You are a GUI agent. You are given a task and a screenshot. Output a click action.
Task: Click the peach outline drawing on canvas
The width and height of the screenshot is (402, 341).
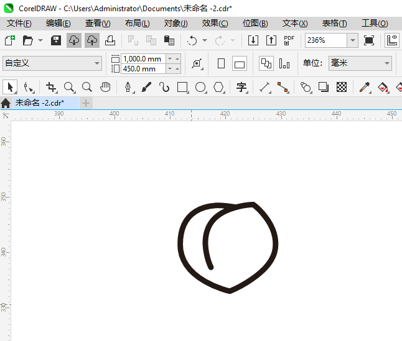coord(228,247)
